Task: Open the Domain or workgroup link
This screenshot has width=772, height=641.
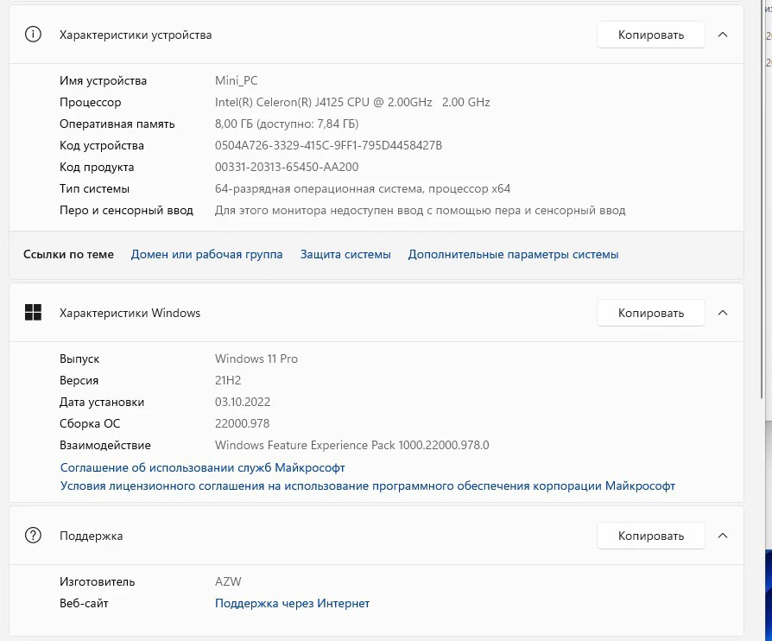Action: point(206,254)
